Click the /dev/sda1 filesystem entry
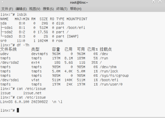 pos(9,80)
